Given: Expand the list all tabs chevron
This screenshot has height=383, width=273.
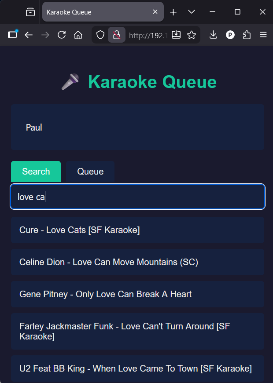Looking at the screenshot, I should (x=192, y=12).
